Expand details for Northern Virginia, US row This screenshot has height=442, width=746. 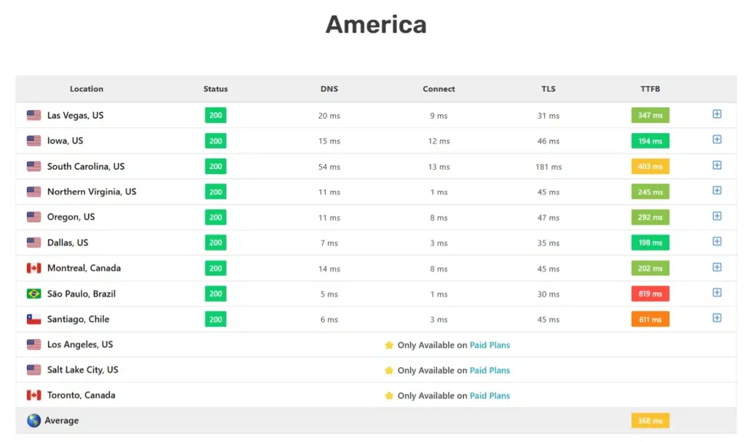click(x=717, y=190)
